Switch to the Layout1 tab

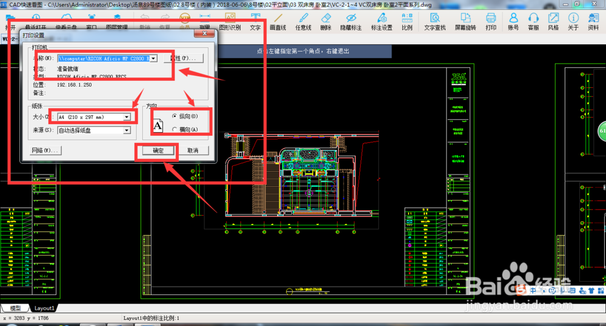pos(44,308)
